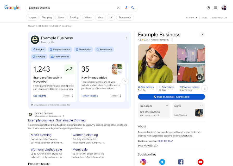This screenshot has height=166, width=233.
Task: Open the new images +32 thumbnail grid
Action: [117, 69]
